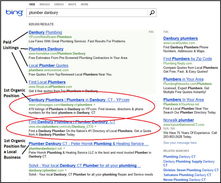The image size is (221, 183).
Task: Click dropdown arrow next to danburyctplumber.com
Action: point(66,170)
